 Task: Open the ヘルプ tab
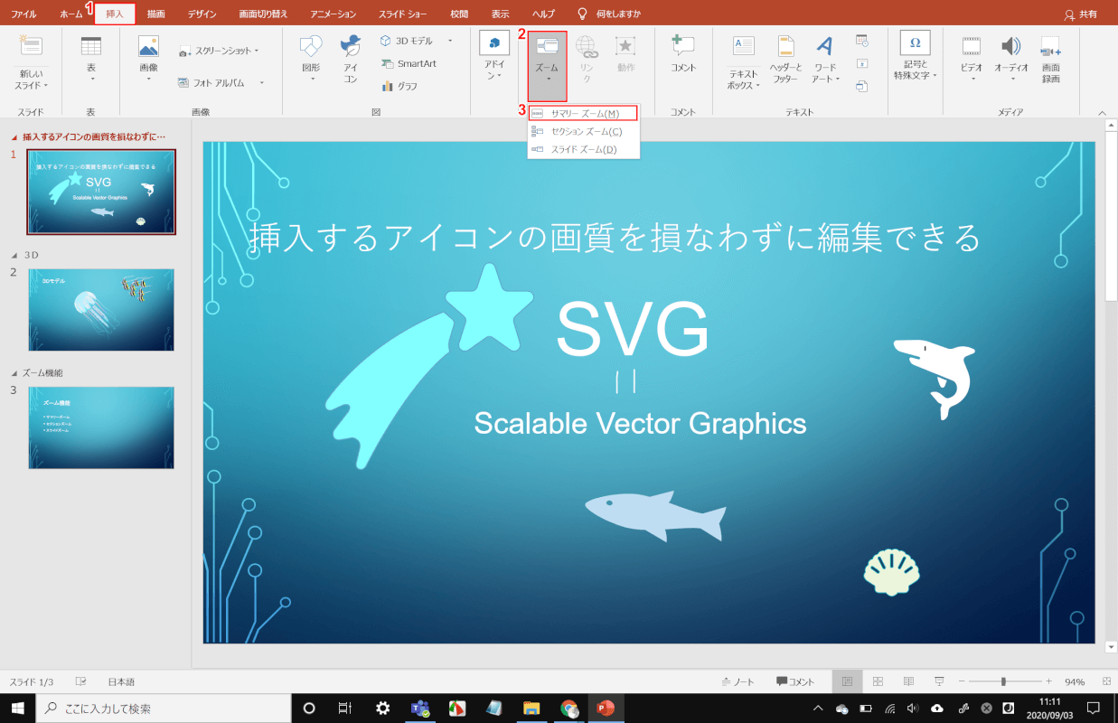click(543, 14)
